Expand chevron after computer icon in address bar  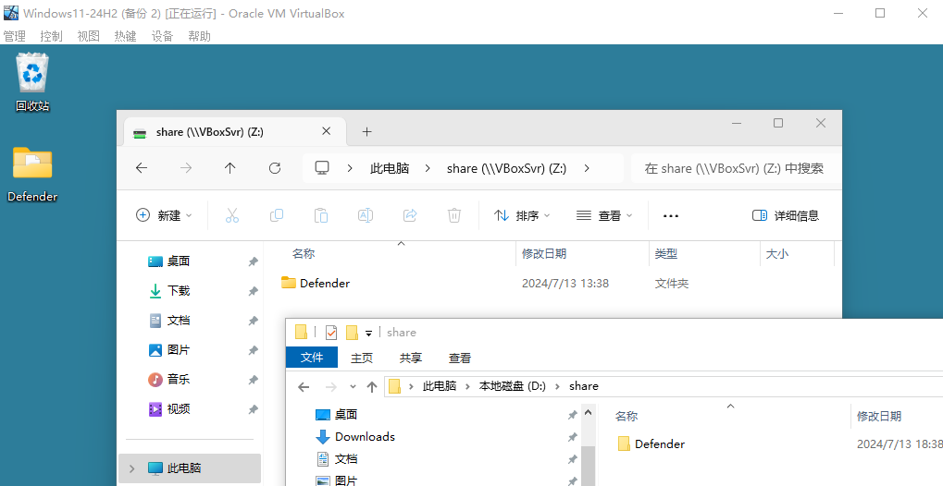pyautogui.click(x=350, y=168)
